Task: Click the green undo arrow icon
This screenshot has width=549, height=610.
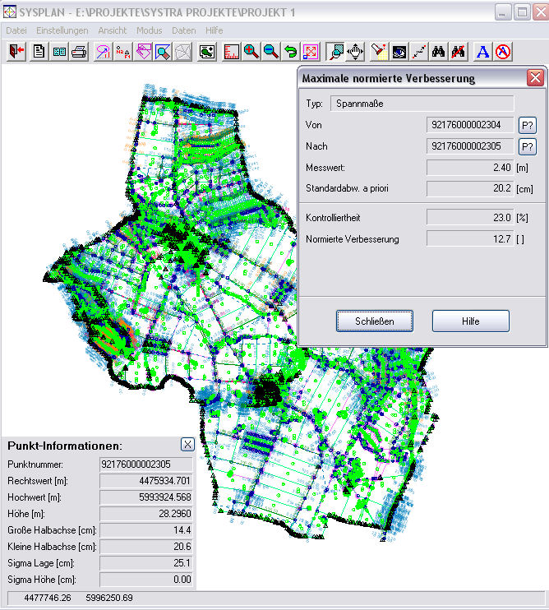Action: [290, 52]
